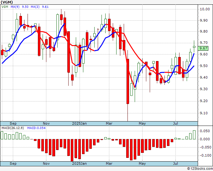This screenshot has height=171, width=213.
Task: Click May on the MACD time axis
Action: [142, 163]
